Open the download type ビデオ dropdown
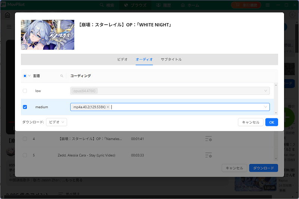Image resolution: width=299 pixels, height=199 pixels. (56, 122)
